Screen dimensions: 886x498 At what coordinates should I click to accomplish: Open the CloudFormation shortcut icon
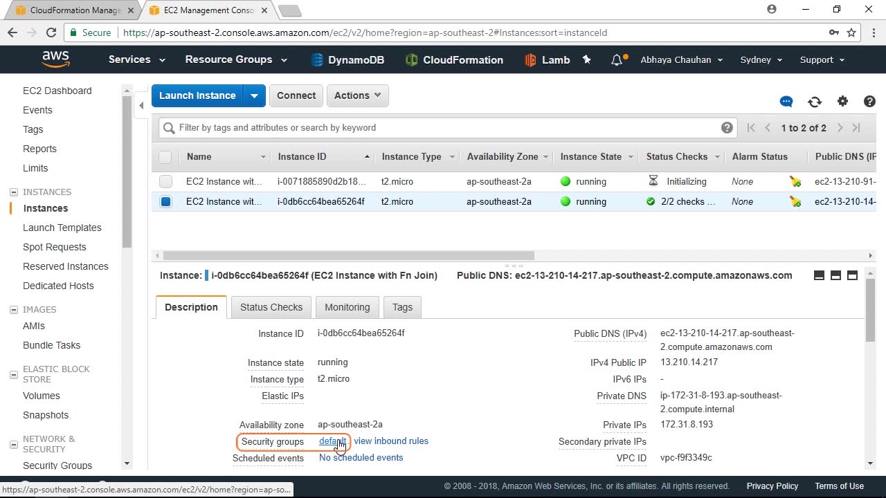click(412, 60)
